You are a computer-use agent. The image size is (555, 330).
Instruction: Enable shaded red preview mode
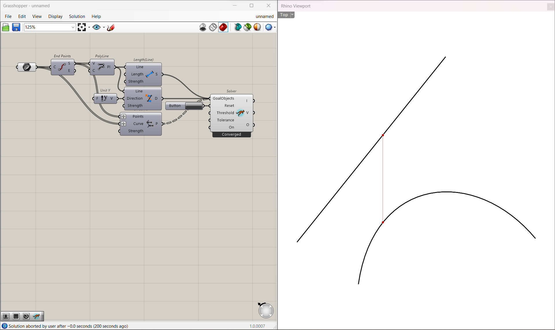pyautogui.click(x=223, y=27)
